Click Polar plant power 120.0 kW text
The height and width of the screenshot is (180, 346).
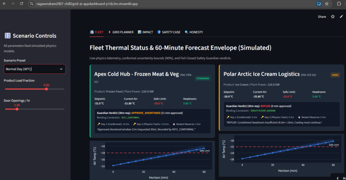click(265, 85)
